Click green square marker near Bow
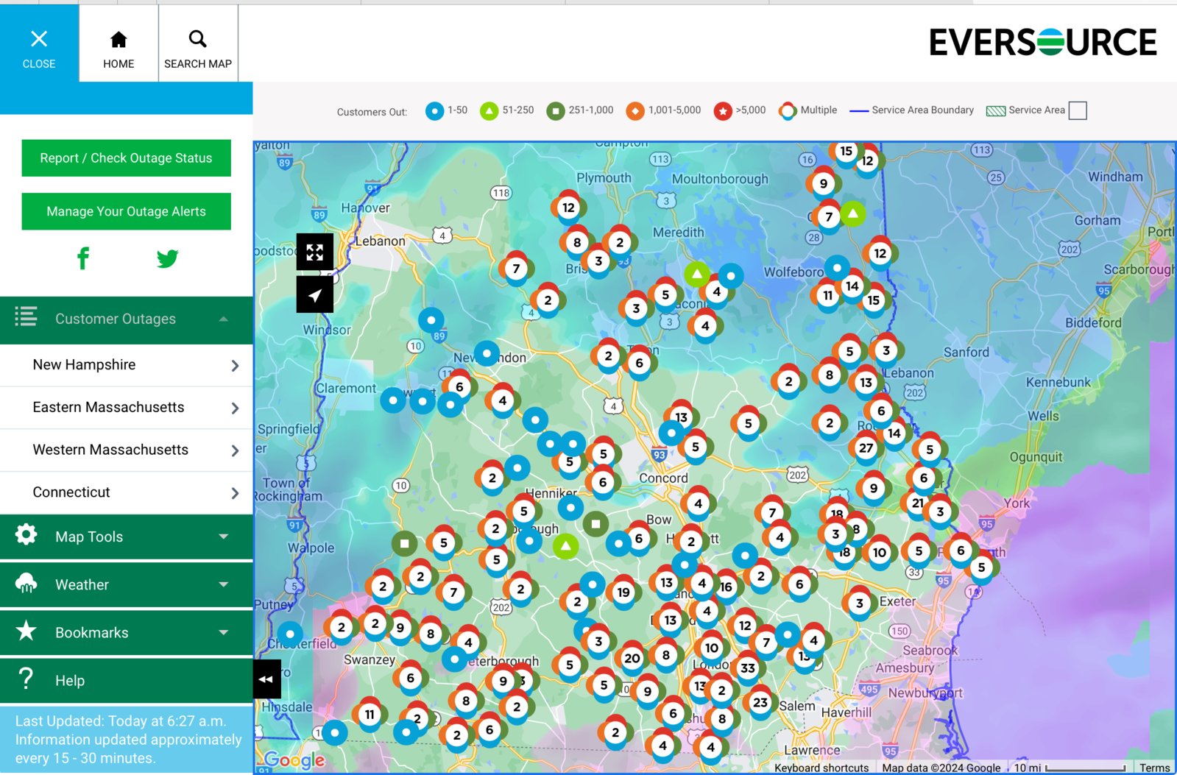This screenshot has height=775, width=1177. [595, 524]
